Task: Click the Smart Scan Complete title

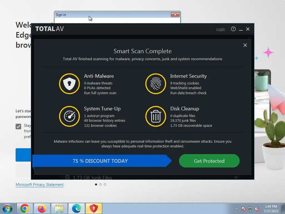Action: (142, 51)
